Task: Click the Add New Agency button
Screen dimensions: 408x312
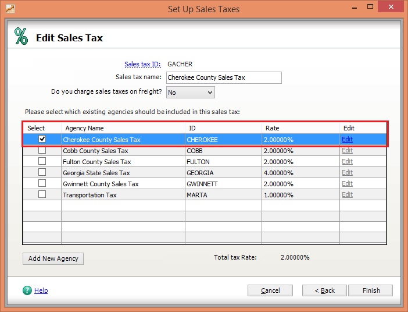Action: (x=53, y=258)
